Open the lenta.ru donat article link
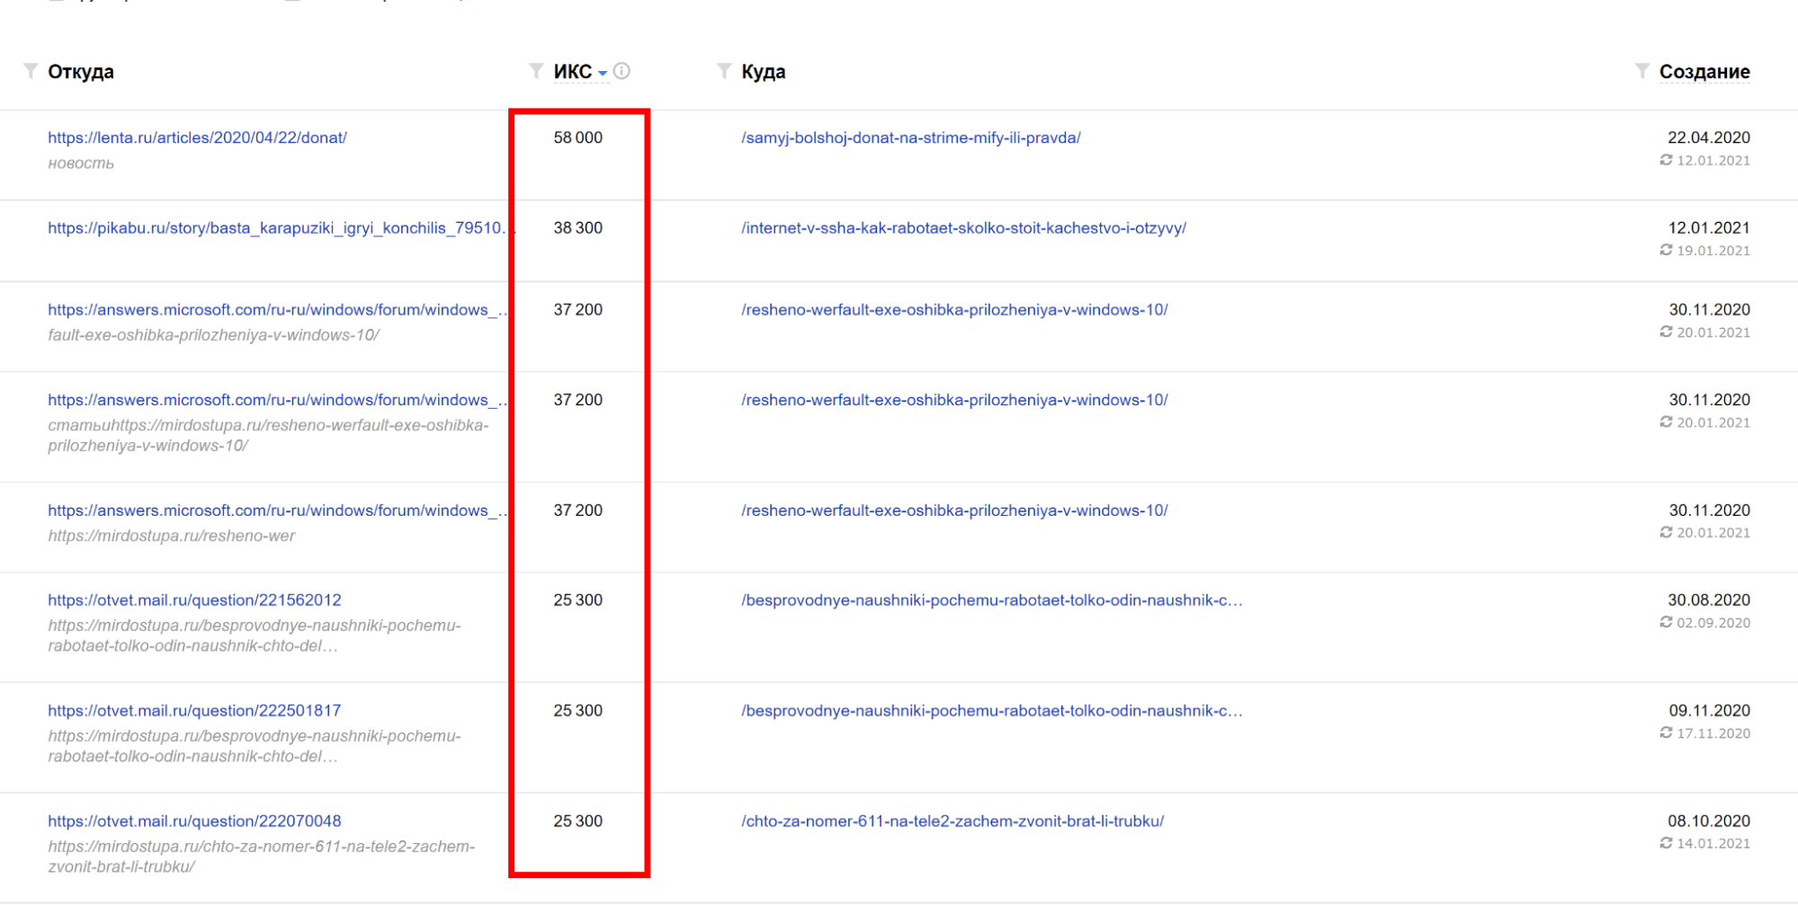The width and height of the screenshot is (1798, 905). (x=197, y=138)
